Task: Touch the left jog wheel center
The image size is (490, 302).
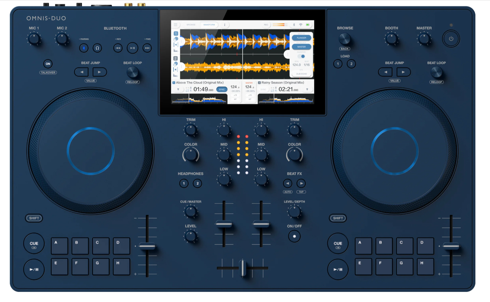Action: 91,151
